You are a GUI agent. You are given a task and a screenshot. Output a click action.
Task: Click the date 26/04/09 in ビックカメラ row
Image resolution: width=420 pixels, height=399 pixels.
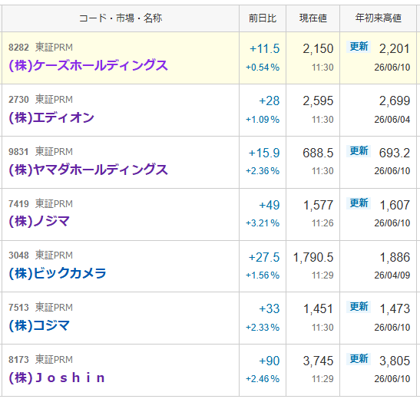coord(392,275)
